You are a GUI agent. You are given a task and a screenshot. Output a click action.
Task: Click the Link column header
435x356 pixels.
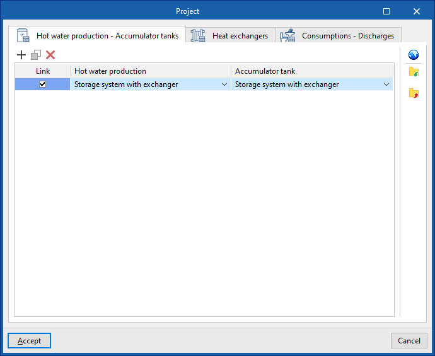click(43, 71)
